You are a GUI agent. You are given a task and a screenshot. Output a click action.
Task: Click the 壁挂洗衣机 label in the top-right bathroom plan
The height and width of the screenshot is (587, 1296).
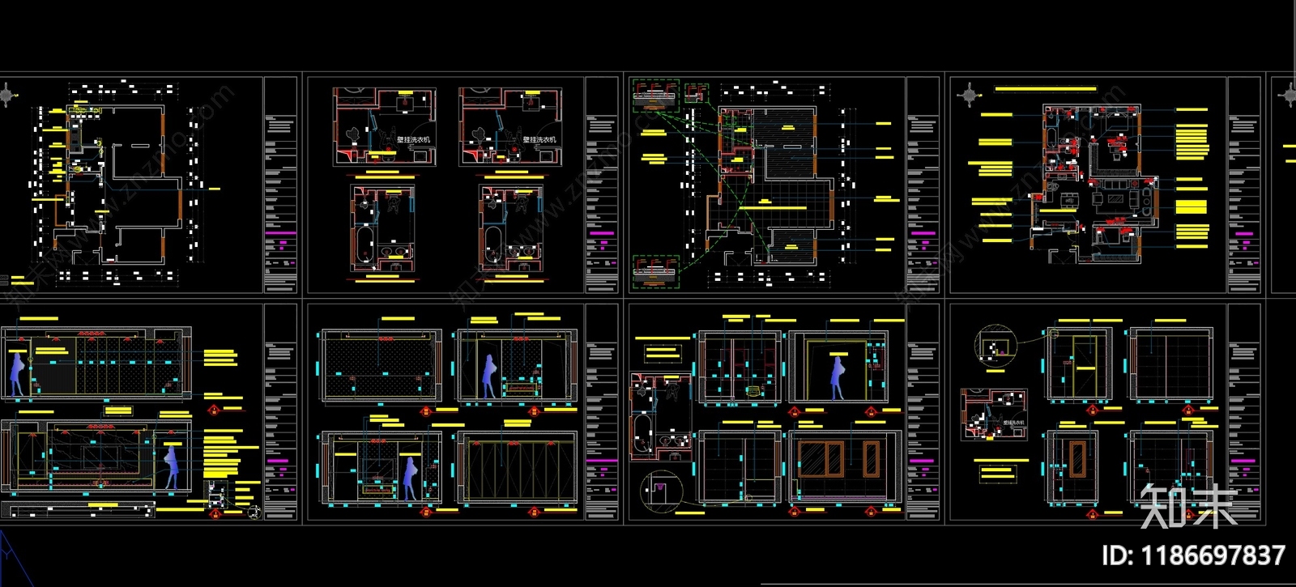pos(539,140)
